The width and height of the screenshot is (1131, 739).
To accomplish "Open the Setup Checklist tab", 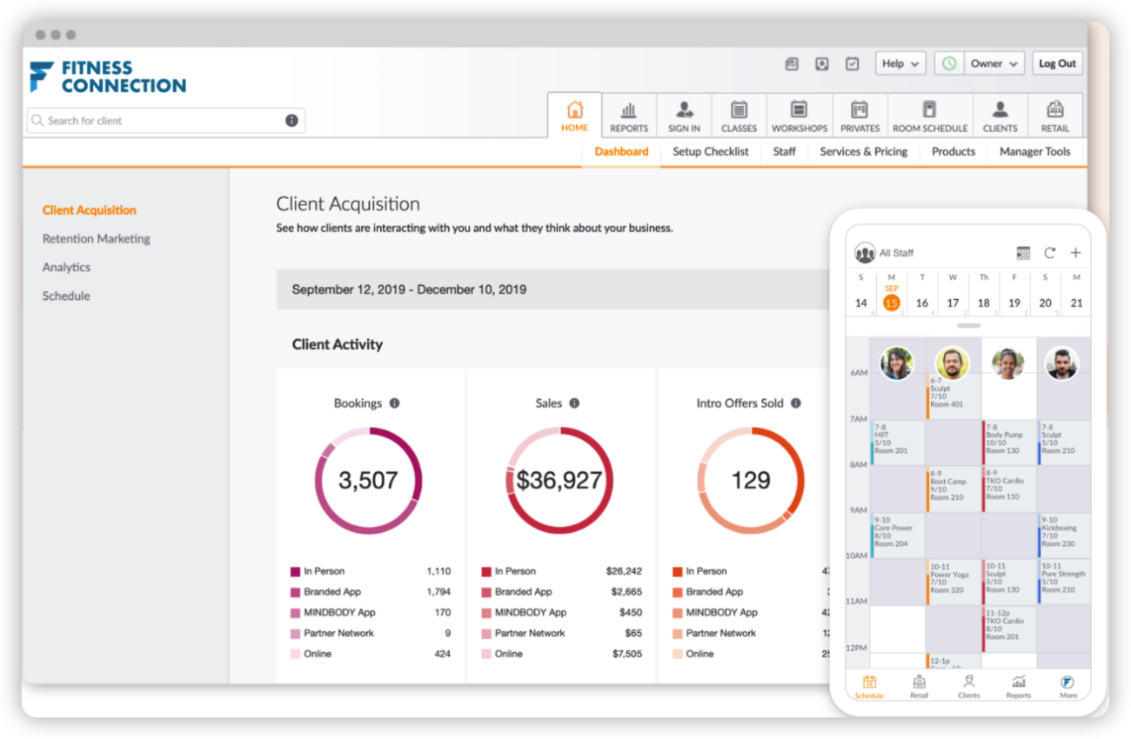I will [x=711, y=151].
